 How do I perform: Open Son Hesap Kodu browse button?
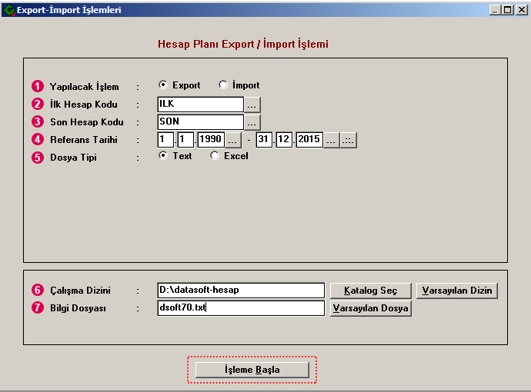[x=253, y=122]
